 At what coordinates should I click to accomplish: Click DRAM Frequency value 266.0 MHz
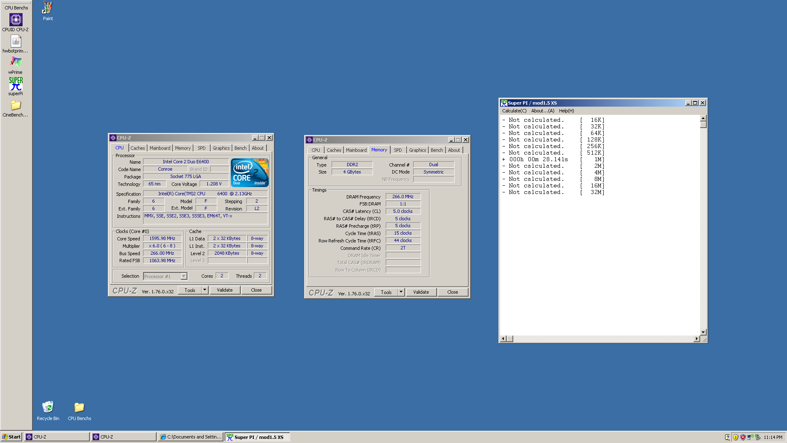(403, 196)
